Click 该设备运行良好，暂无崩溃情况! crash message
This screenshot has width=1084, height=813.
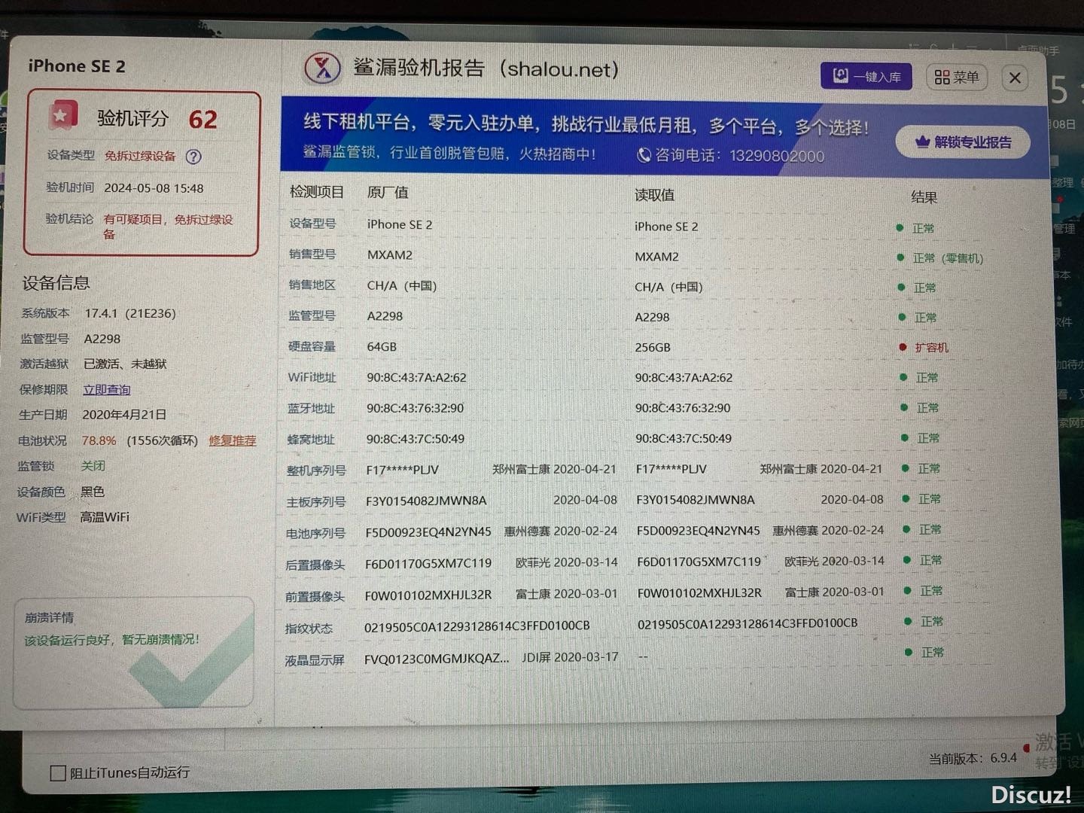pos(112,640)
